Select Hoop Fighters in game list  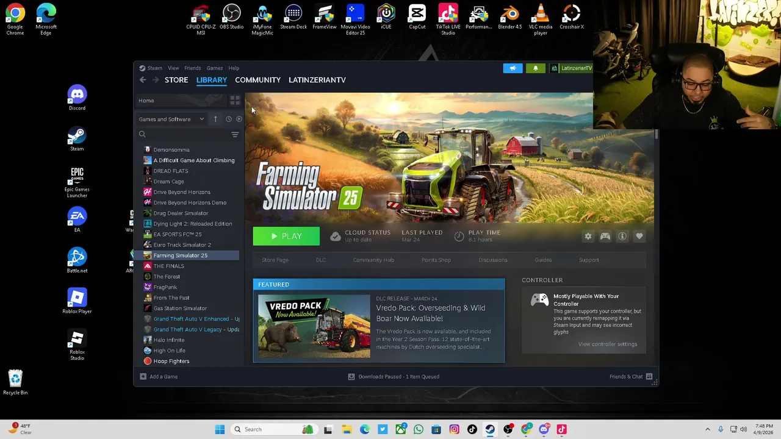click(188, 362)
